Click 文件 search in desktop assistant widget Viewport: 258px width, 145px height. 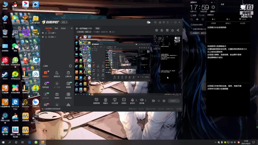coord(201,15)
